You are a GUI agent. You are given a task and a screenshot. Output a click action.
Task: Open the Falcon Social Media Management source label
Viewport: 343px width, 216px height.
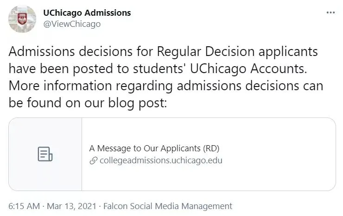168,206
